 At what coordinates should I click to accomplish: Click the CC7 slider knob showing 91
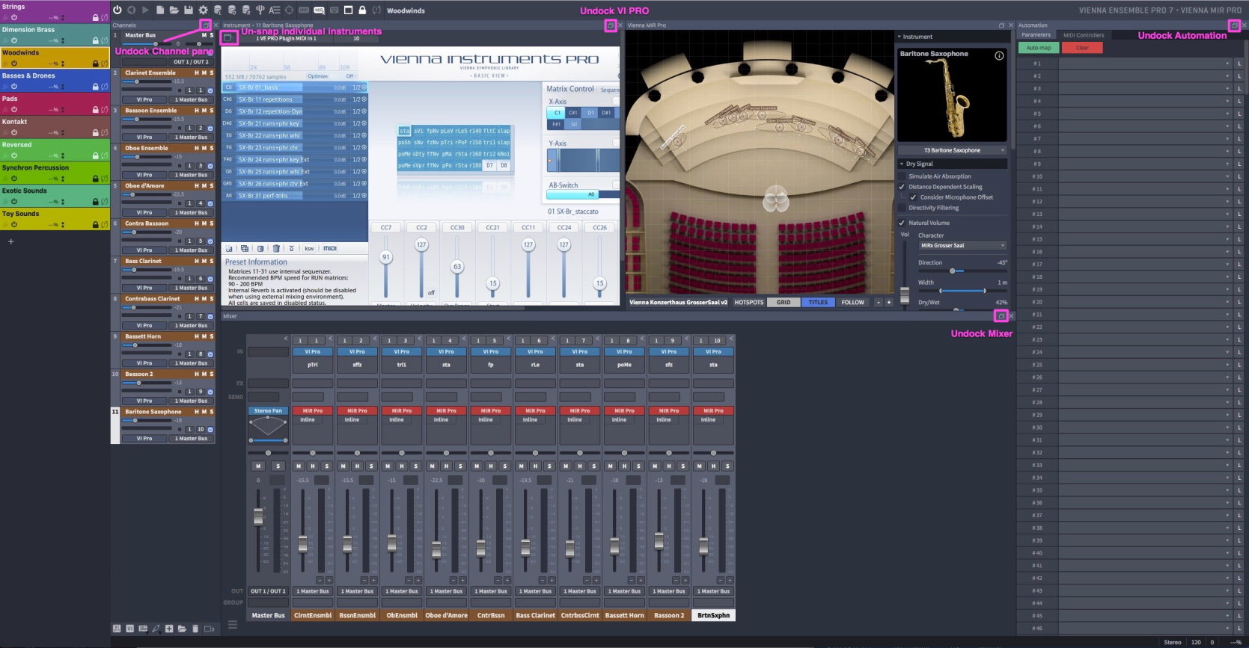(x=386, y=256)
